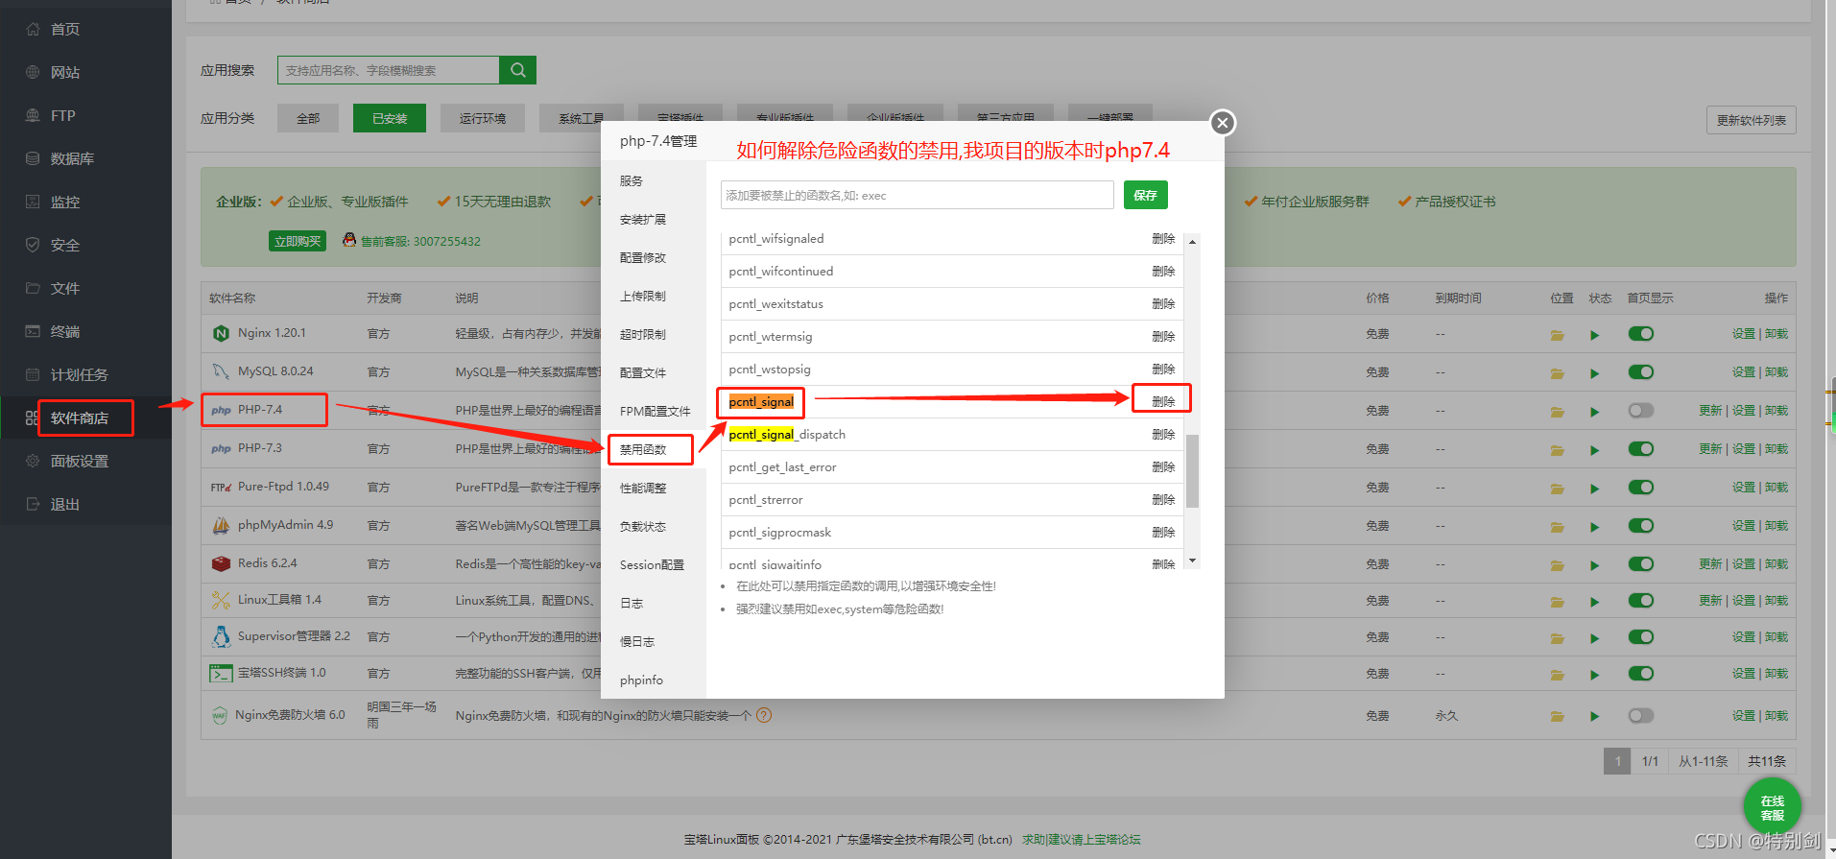The width and height of the screenshot is (1836, 859).
Task: Click the Linux工具箱 wrench icon
Action: click(221, 601)
